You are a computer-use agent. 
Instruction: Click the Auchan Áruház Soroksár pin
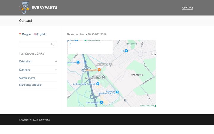pos(98,84)
